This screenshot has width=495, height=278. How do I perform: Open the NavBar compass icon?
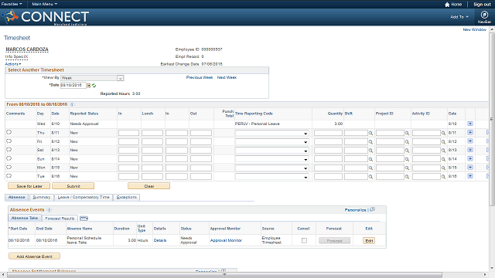pos(484,15)
